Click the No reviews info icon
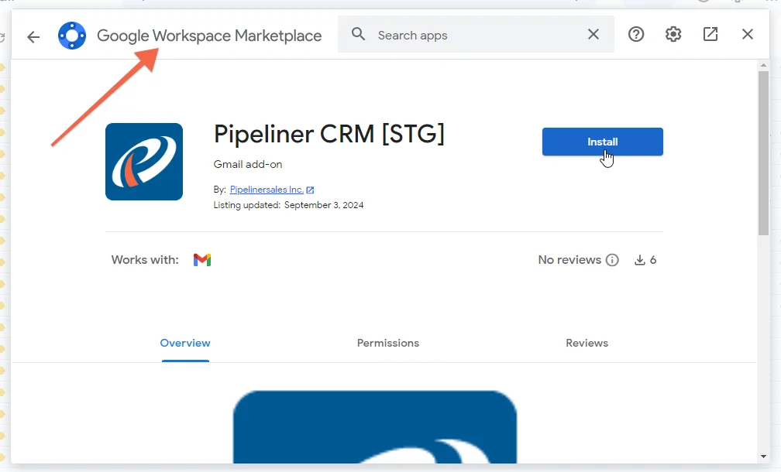781x472 pixels. 612,260
